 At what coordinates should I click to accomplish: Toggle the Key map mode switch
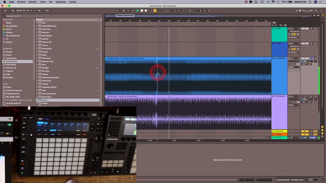click(x=304, y=11)
